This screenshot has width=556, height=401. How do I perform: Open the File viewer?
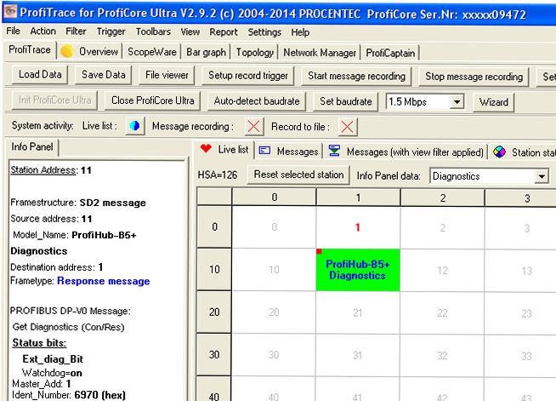click(167, 75)
